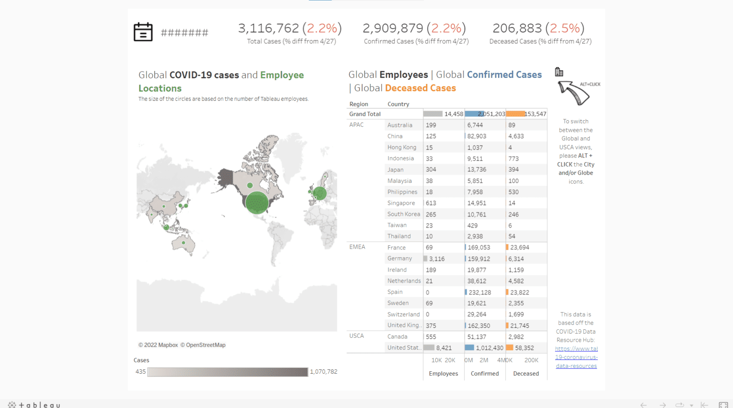The height and width of the screenshot is (408, 733).
Task: Sort the table by the Confirmed column header
Action: point(484,373)
